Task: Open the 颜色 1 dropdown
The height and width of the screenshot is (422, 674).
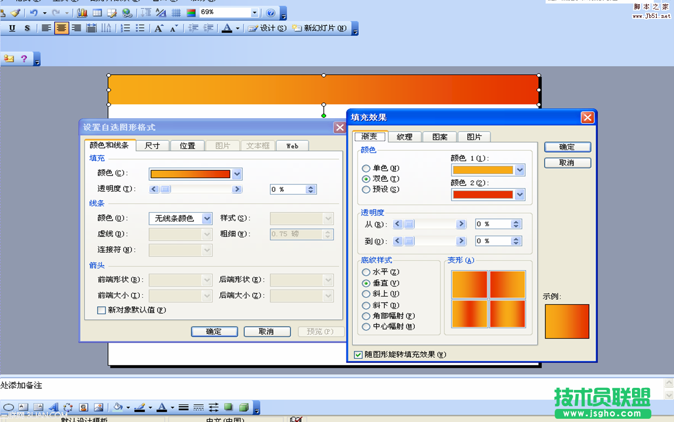Action: (x=519, y=170)
